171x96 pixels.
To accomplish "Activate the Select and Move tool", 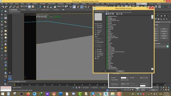I will (x=44, y=7).
